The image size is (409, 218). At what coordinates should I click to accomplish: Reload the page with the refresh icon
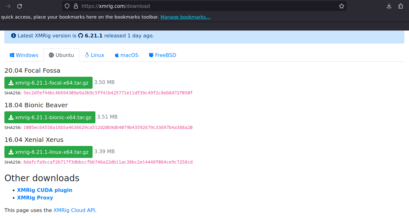pos(20,6)
